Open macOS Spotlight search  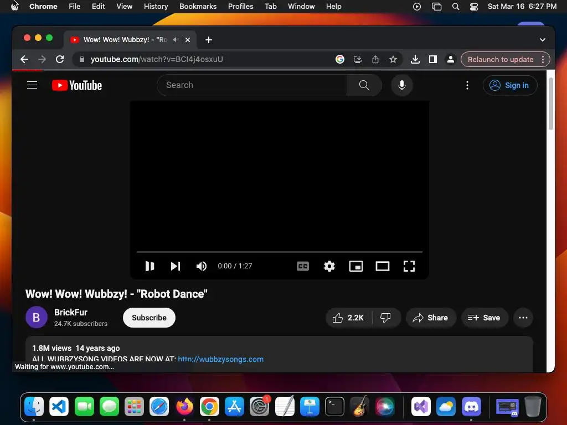pos(456,7)
